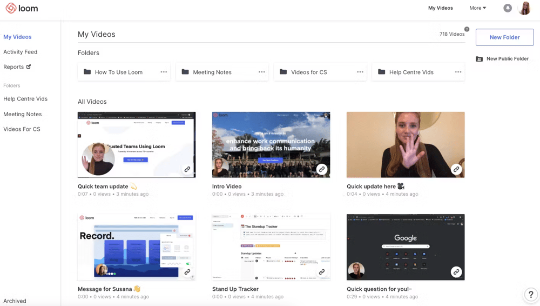Open the help chat bubble
Viewport: 540px width, 306px height.
click(531, 295)
